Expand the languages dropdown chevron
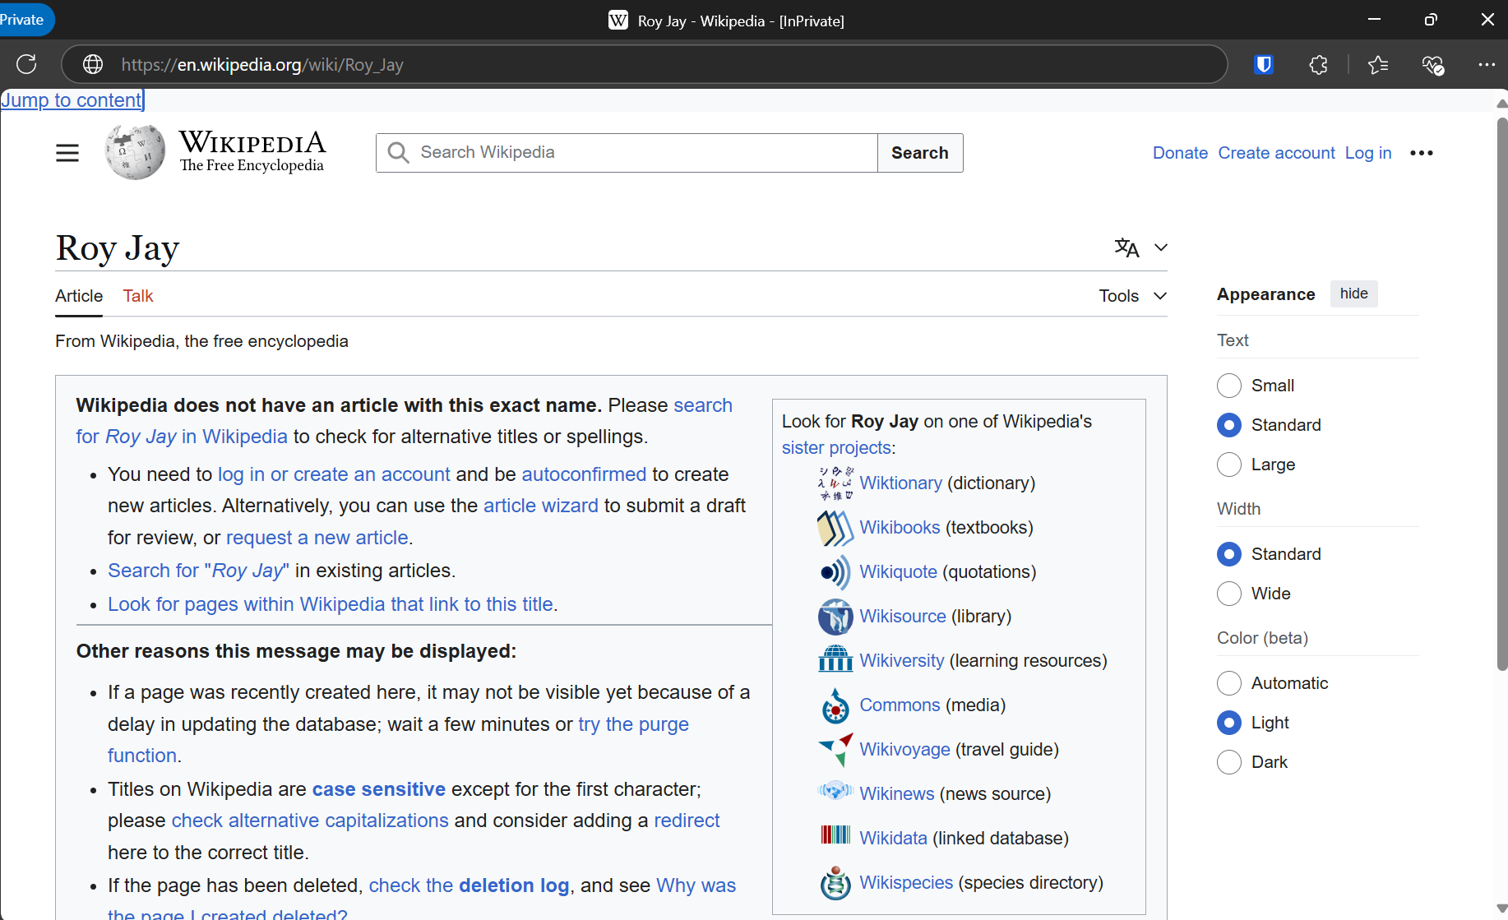1508x920 pixels. tap(1161, 247)
